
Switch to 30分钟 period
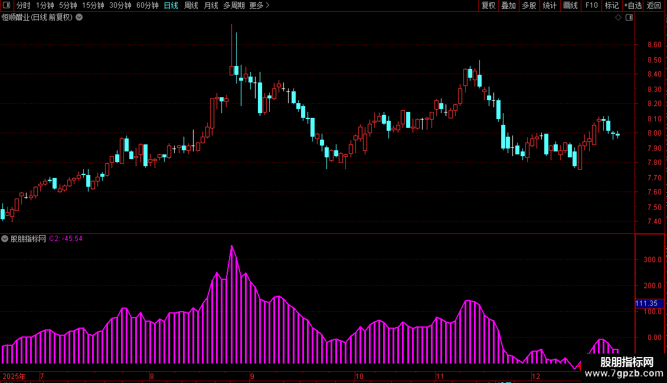pos(120,5)
